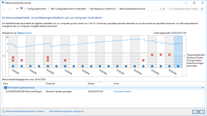Open Technische details for the Skype update
Image resolution: width=207 pixels, height=116 pixels.
[123, 91]
